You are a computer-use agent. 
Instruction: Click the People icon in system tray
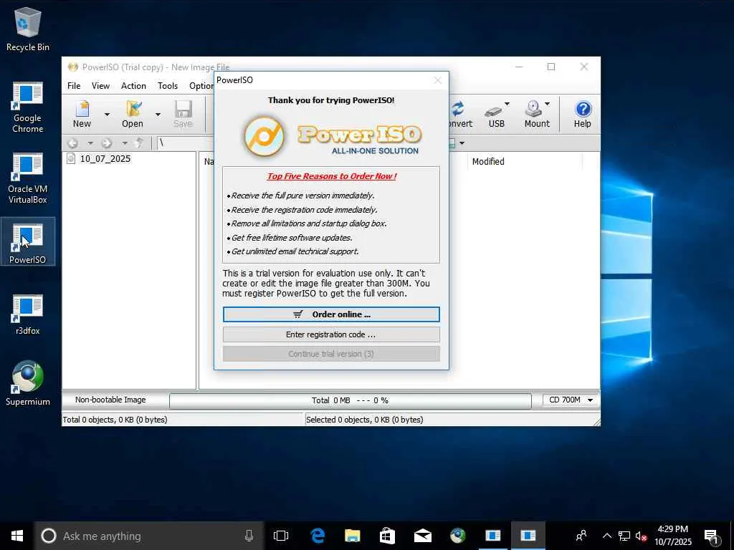pyautogui.click(x=581, y=536)
